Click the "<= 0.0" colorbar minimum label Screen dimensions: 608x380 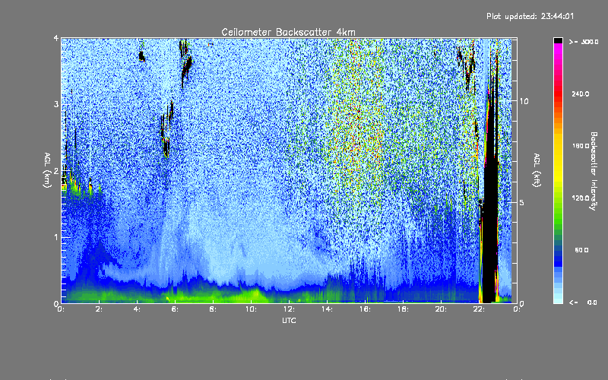coord(584,302)
